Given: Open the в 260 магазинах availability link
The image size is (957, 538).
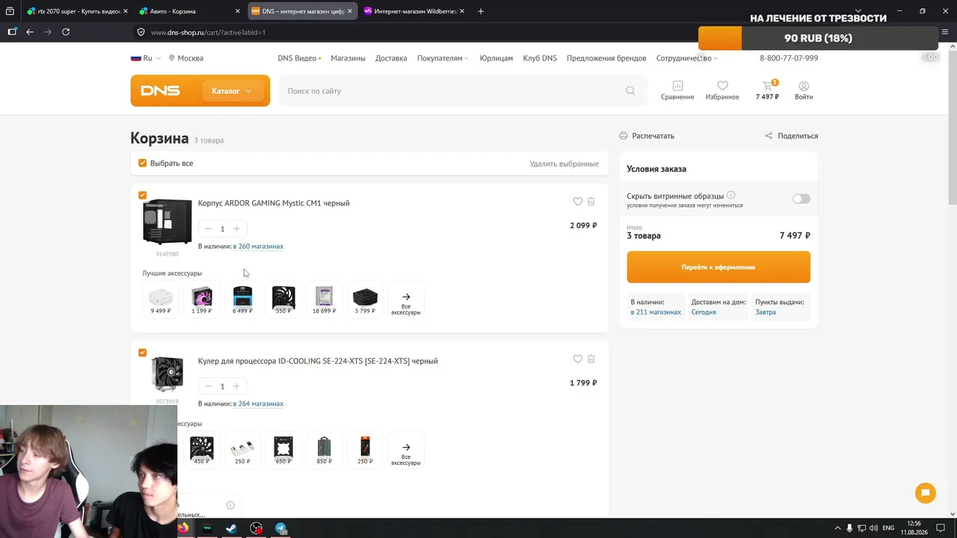Looking at the screenshot, I should (x=258, y=247).
